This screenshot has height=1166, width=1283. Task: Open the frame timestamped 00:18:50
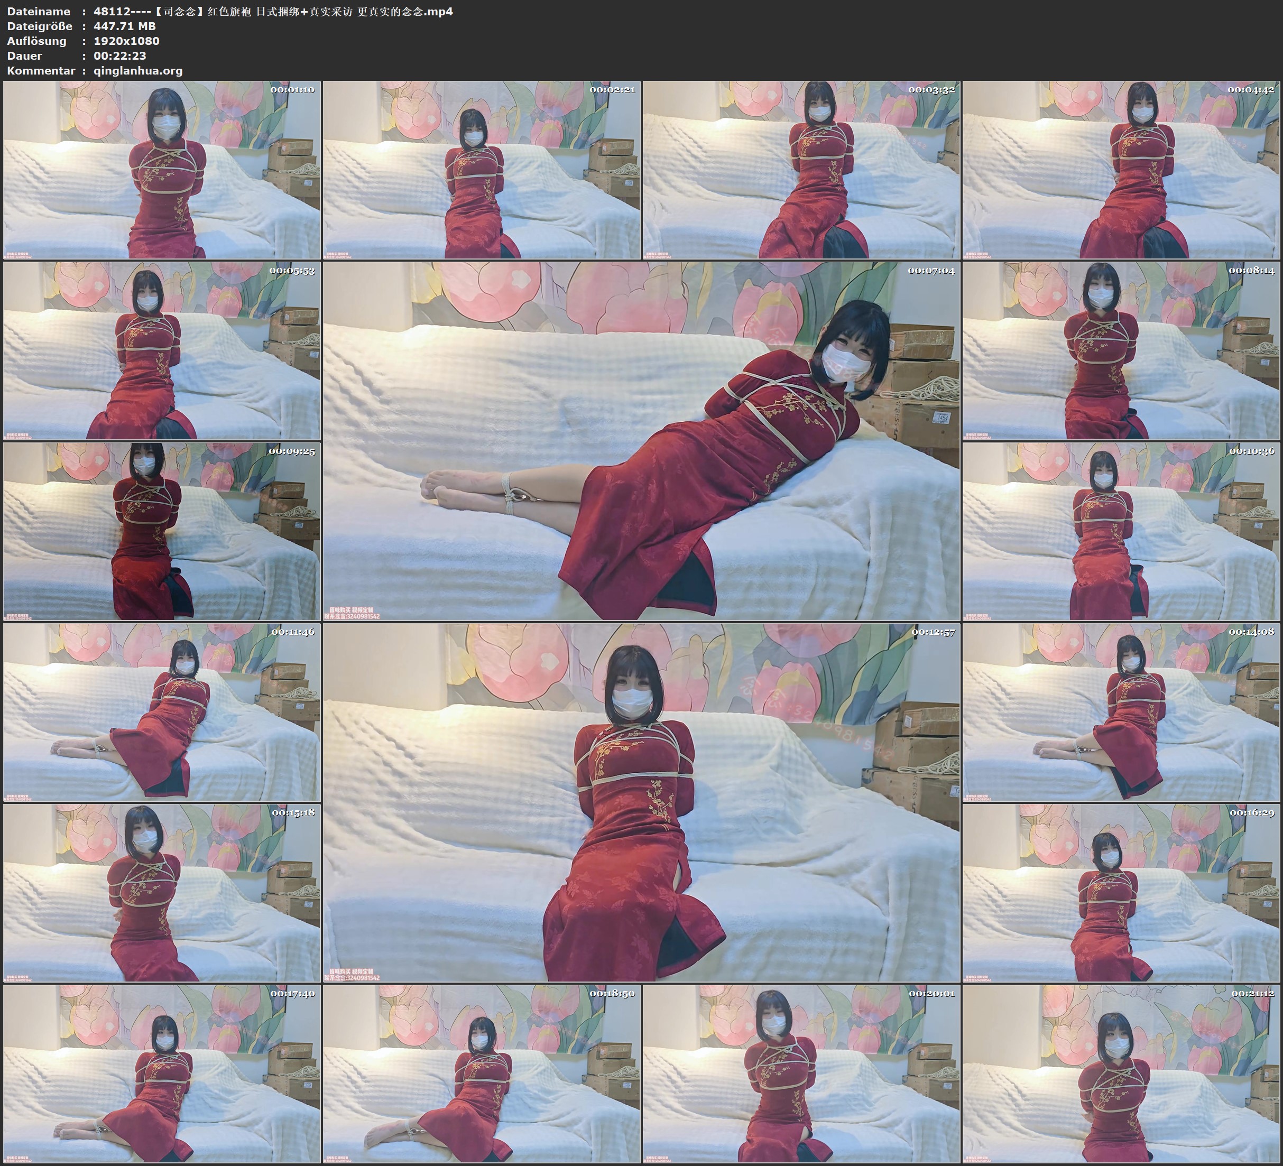pyautogui.click(x=481, y=1074)
